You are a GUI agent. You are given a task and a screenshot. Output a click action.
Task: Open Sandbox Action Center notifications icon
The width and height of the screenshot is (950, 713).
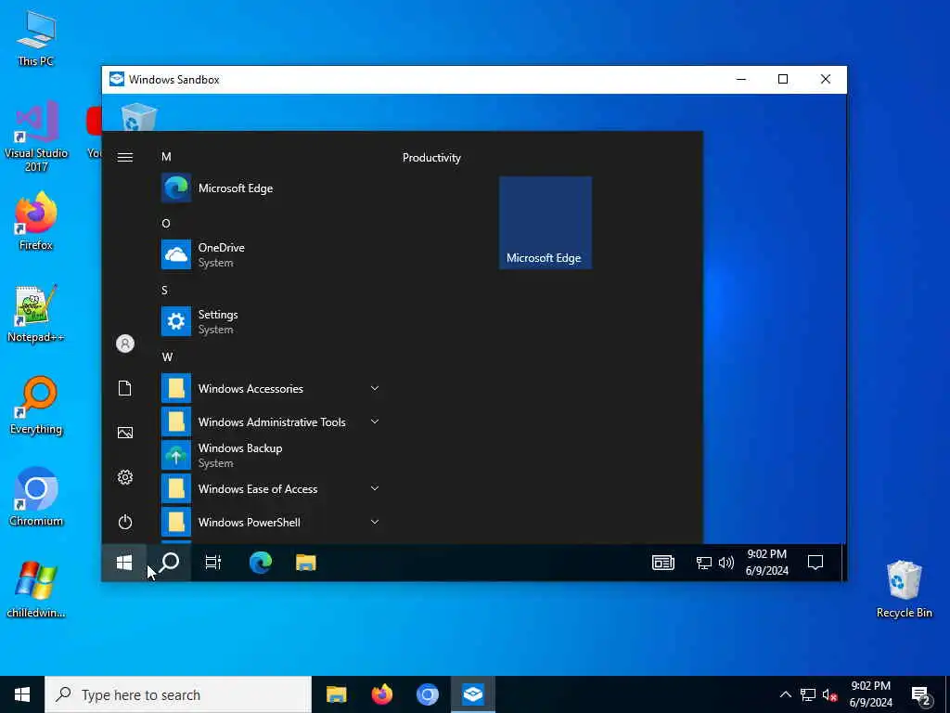[815, 563]
